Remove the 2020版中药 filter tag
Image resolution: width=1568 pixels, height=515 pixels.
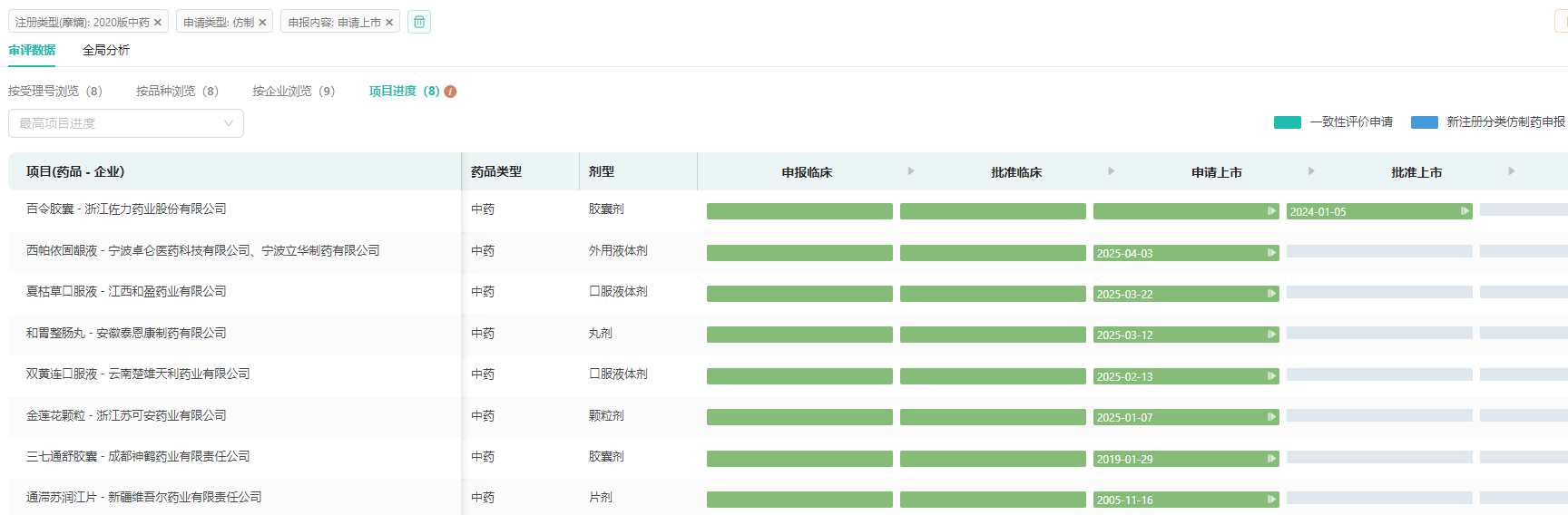pos(158,23)
